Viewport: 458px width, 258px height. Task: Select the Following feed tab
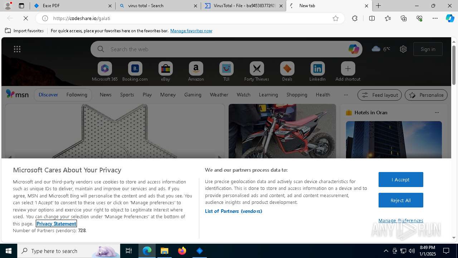coord(77,95)
